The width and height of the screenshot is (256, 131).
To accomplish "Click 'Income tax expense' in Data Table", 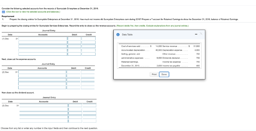I will tap(171, 62).
